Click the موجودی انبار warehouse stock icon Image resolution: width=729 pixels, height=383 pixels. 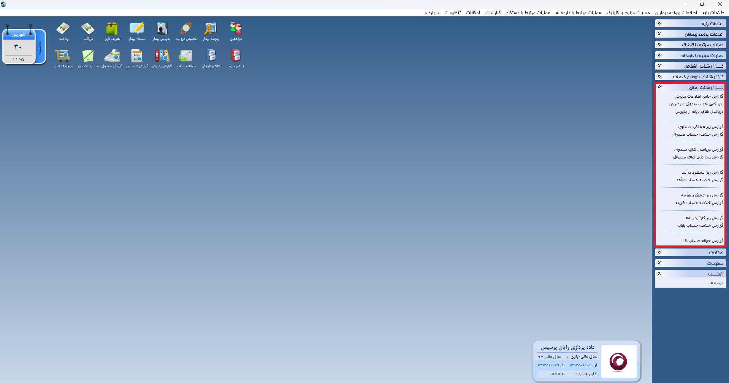tap(63, 58)
